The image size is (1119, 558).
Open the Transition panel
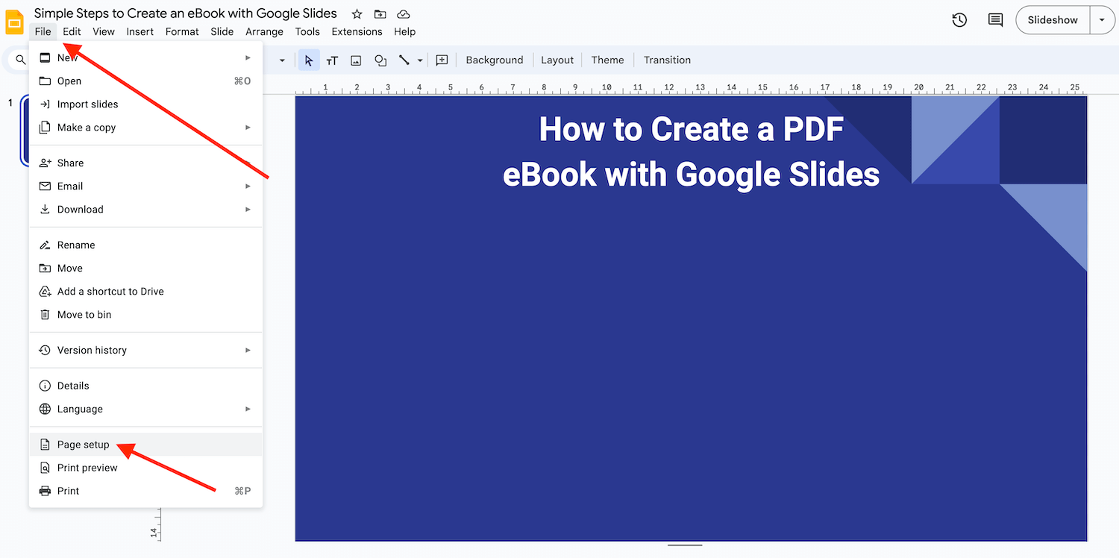(667, 60)
